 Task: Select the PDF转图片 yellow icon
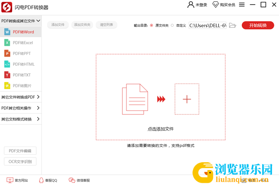tap(7, 86)
